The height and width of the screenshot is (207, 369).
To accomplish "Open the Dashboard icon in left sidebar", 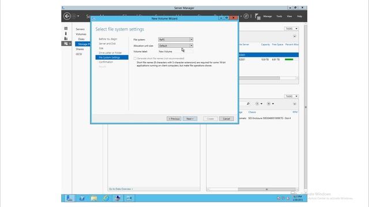I will pos(66,28).
